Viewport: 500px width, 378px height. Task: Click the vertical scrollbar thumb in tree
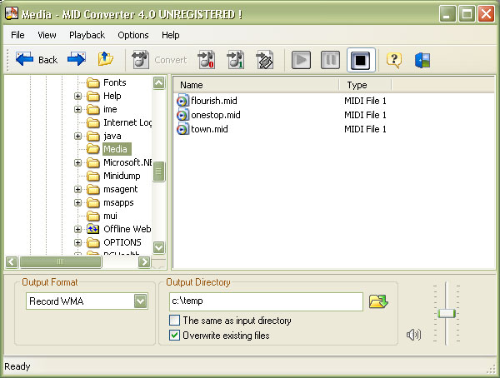point(159,172)
